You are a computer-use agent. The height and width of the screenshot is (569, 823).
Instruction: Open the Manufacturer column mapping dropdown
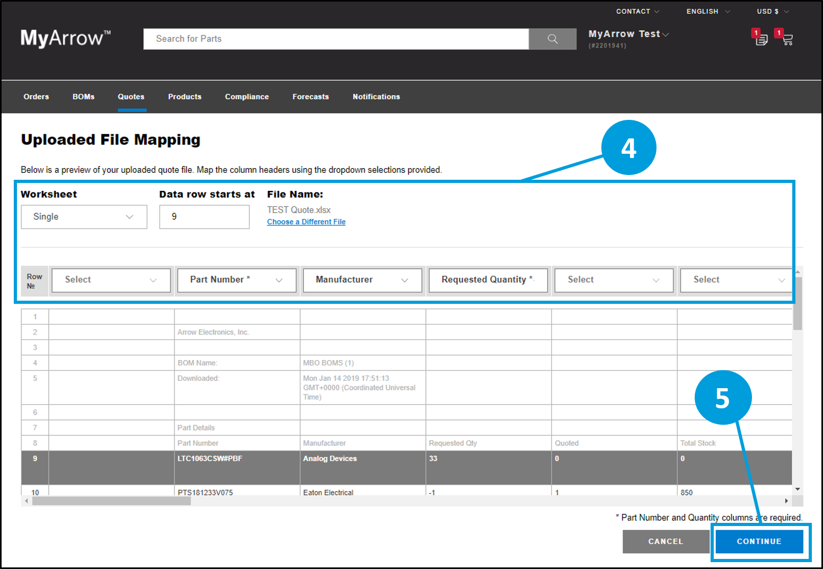[362, 280]
